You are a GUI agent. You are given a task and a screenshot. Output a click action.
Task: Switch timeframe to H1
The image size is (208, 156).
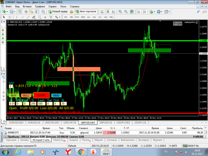[89, 17]
